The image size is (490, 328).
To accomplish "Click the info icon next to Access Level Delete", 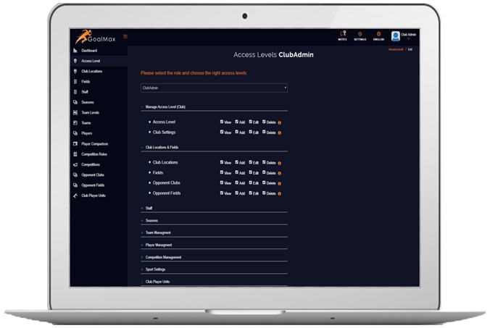I will [x=280, y=122].
